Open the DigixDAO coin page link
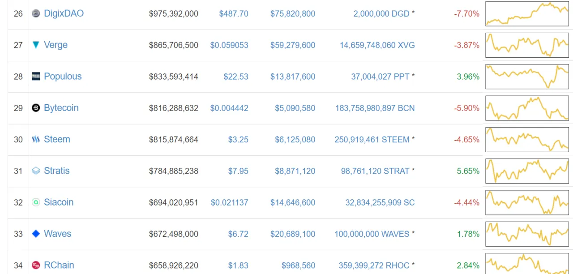Screen dimensions: 573x274 pyautogui.click(x=64, y=13)
